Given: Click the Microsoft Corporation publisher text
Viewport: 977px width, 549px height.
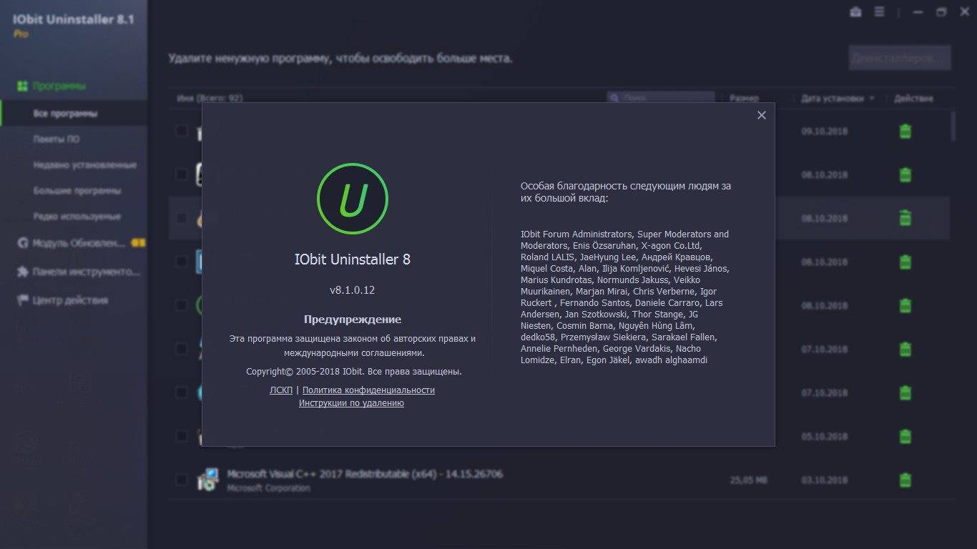Looking at the screenshot, I should (x=268, y=488).
